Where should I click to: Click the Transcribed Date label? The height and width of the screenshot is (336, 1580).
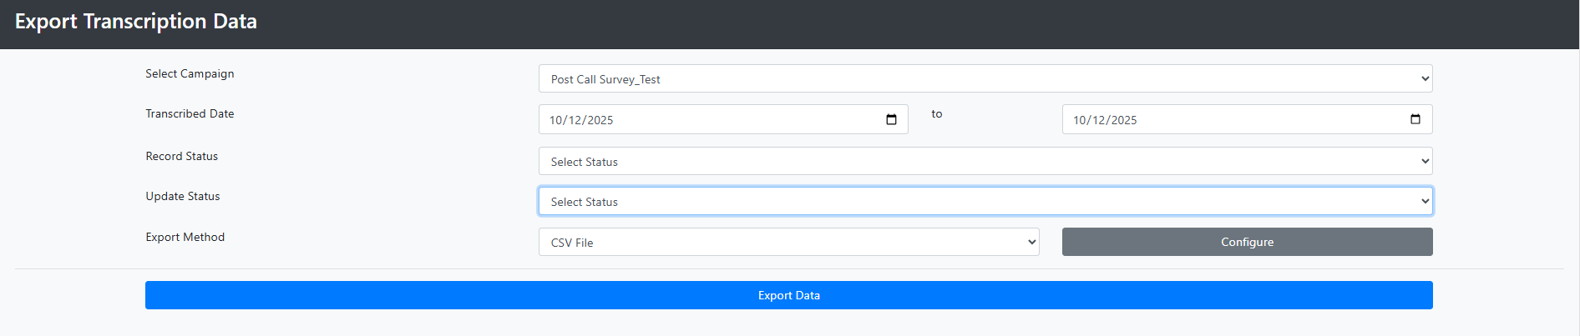point(190,113)
